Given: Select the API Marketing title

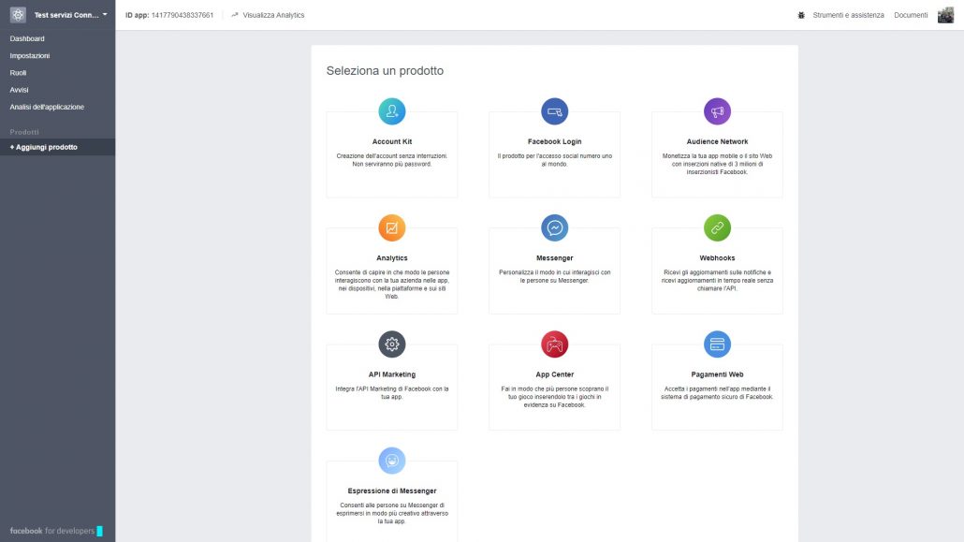Looking at the screenshot, I should pos(391,374).
